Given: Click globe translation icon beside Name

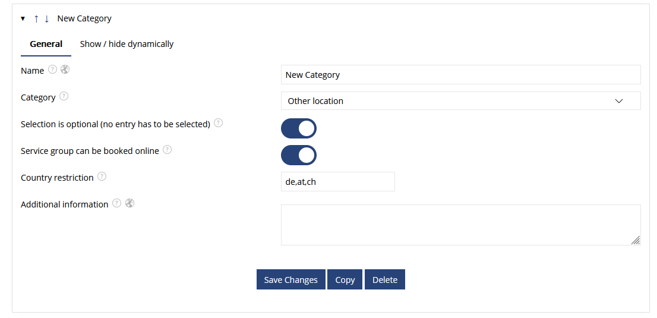Looking at the screenshot, I should 65,69.
